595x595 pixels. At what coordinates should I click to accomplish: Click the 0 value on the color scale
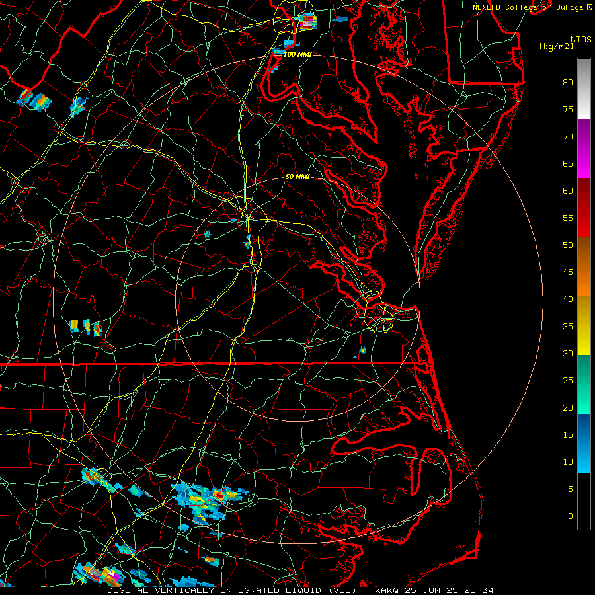click(x=571, y=516)
